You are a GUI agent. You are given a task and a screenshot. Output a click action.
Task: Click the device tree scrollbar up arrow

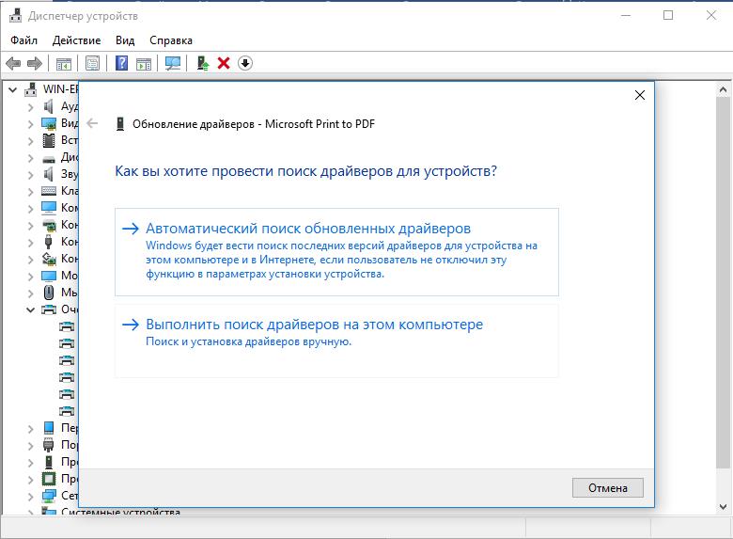724,89
